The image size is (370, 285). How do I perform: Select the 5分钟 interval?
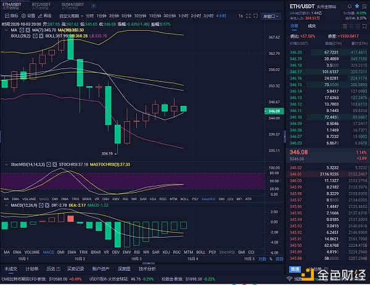point(126,16)
